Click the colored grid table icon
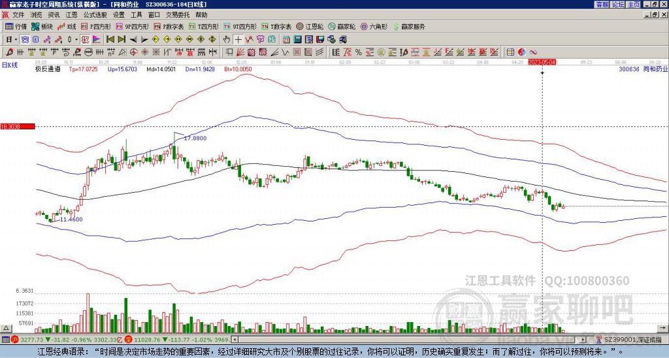The height and width of the screenshot is (358, 669). tap(510, 52)
